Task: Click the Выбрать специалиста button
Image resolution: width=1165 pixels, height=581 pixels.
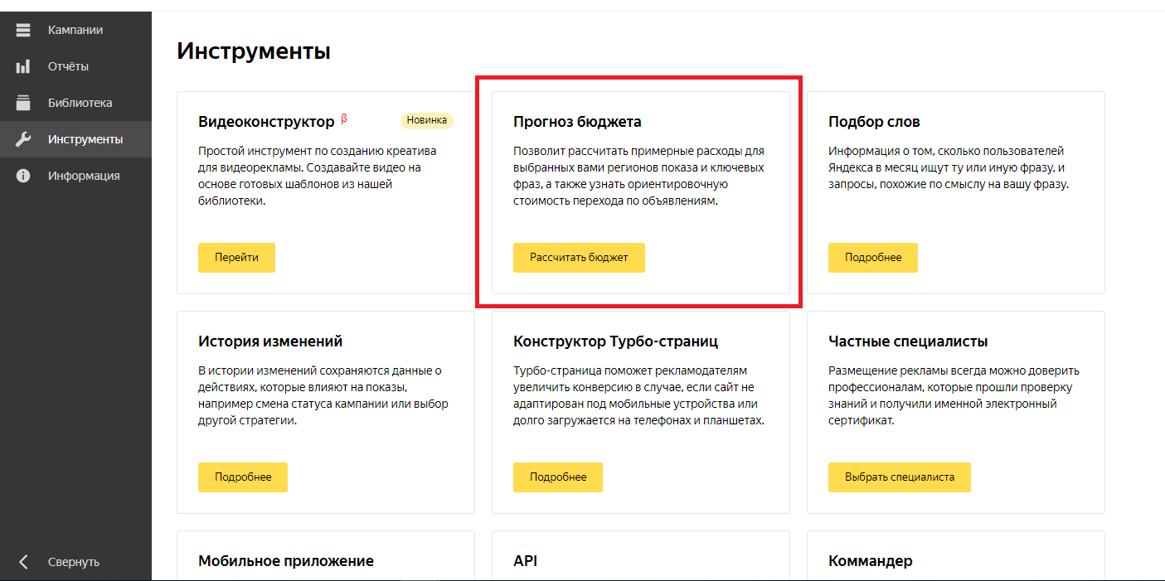Action: (899, 477)
